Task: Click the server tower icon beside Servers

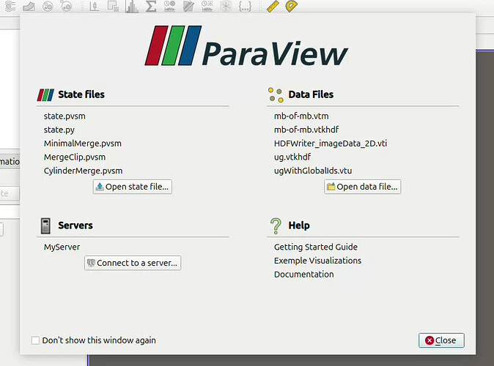Action: coord(45,225)
